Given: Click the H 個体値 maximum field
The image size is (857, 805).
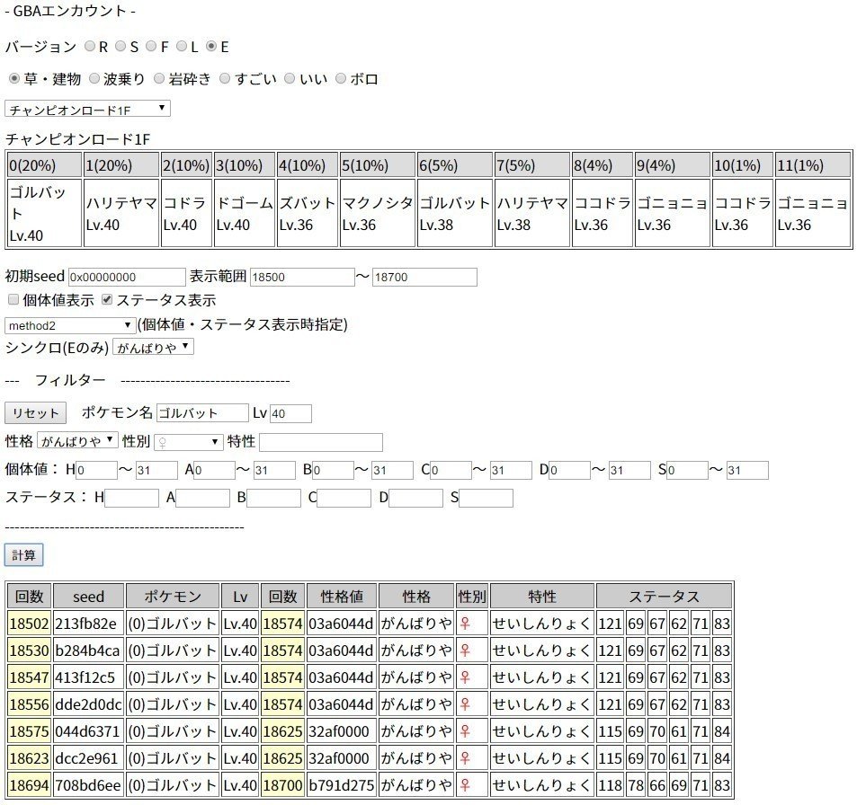Looking at the screenshot, I should point(156,470).
